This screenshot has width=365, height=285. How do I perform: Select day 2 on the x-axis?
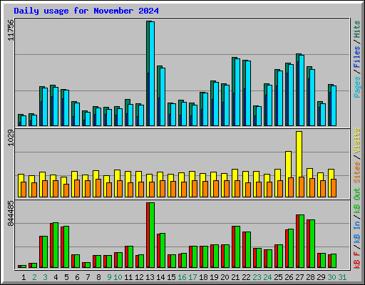pos(34,277)
